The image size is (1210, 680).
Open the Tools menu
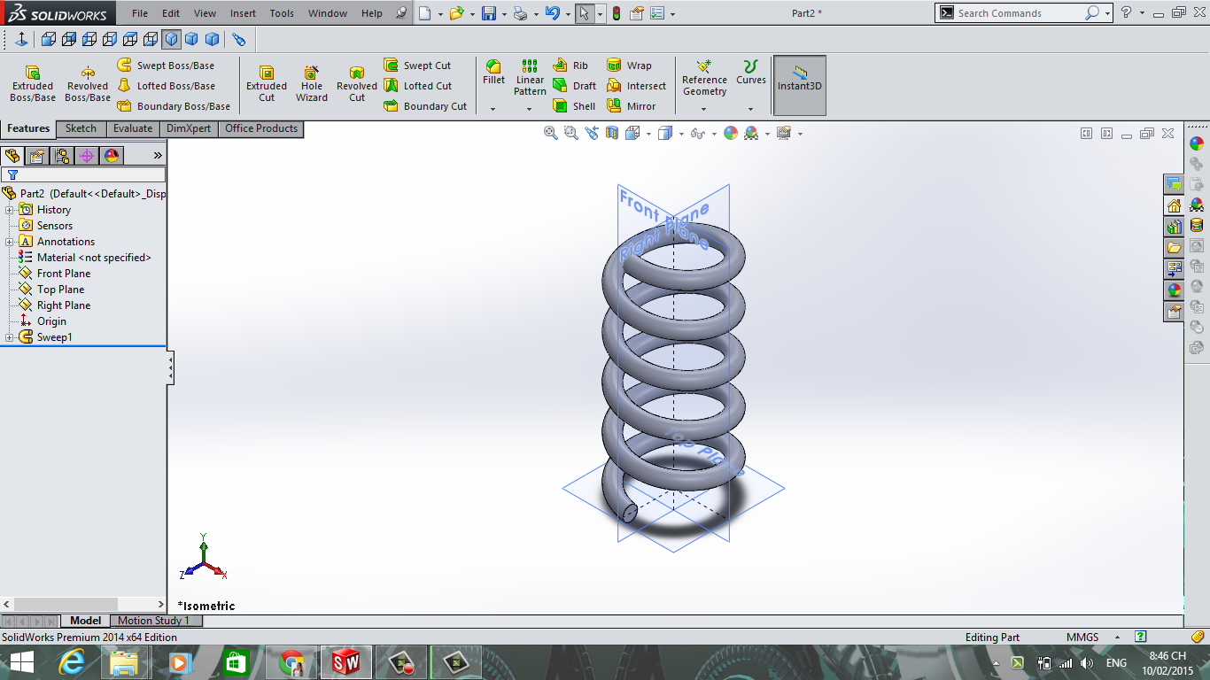282,13
